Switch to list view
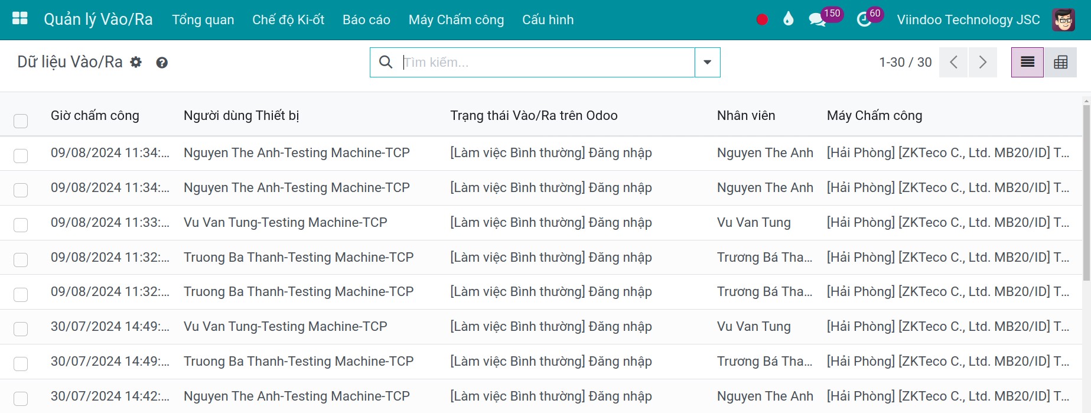 point(1027,62)
